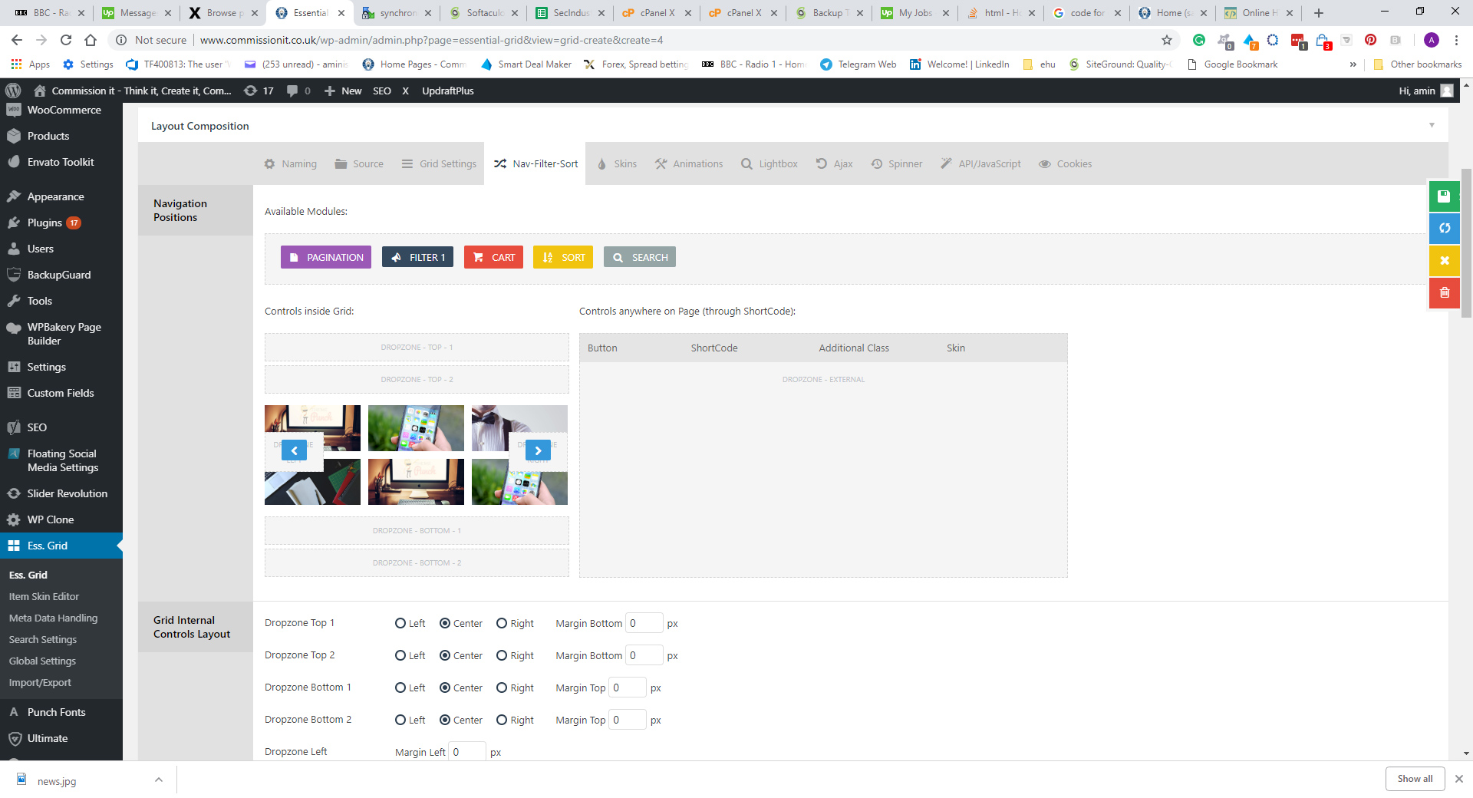Click the left arrow navigation icon in grid preview
Viewport: 1473px width, 798px height.
294,450
